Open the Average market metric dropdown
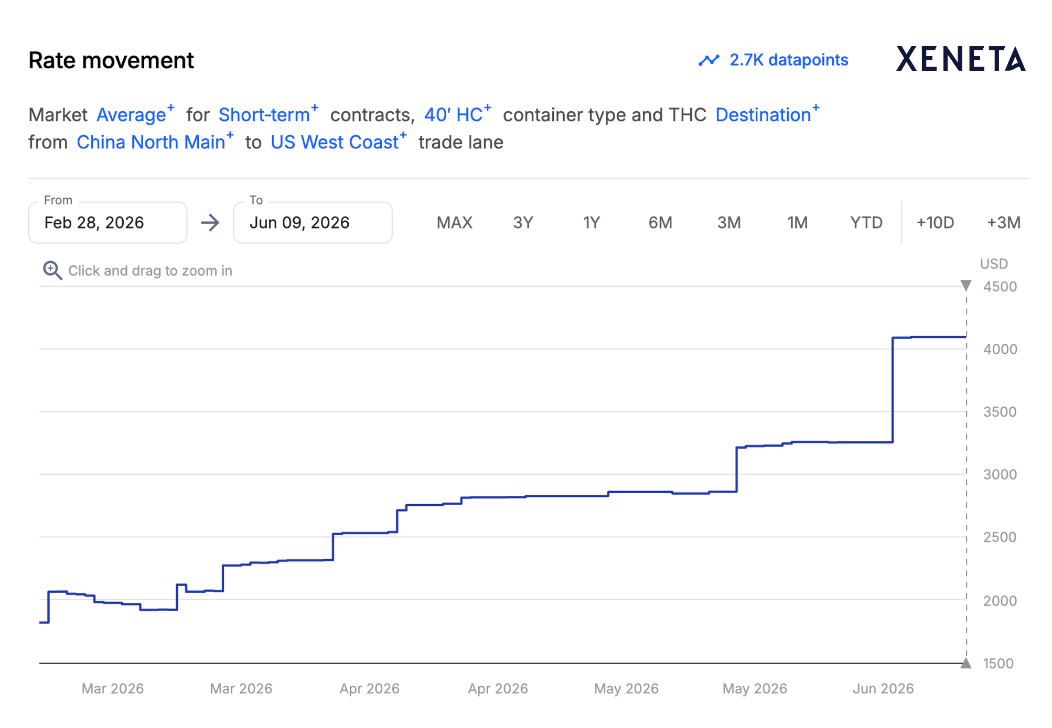The width and height of the screenshot is (1052, 728). point(135,114)
